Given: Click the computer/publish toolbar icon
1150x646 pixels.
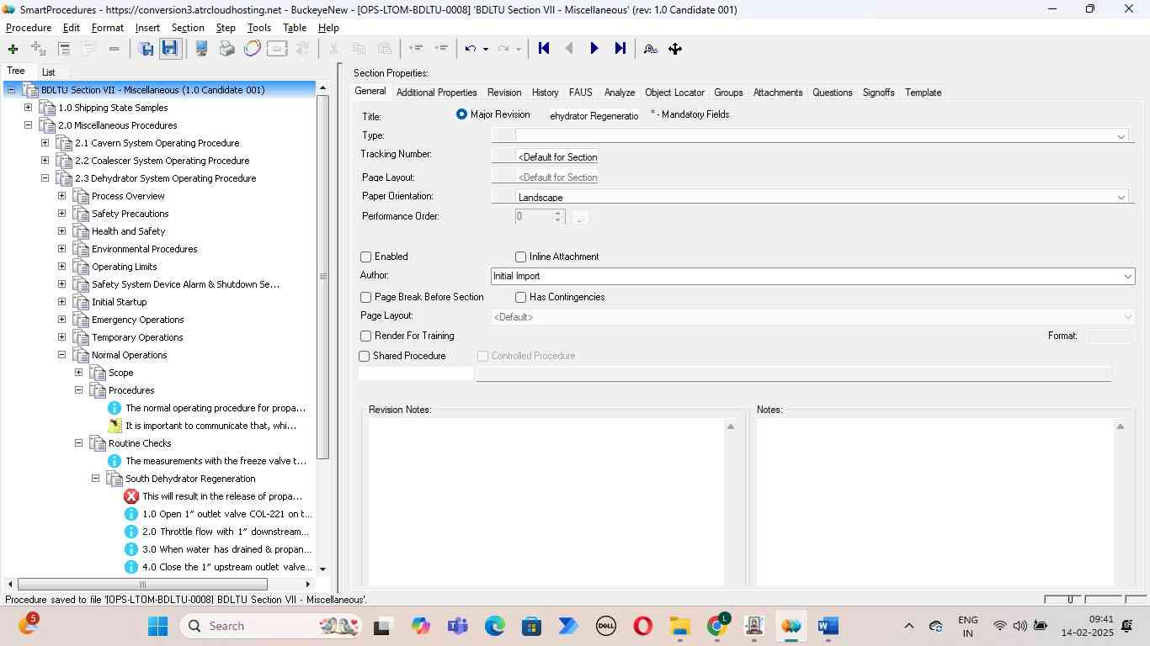Looking at the screenshot, I should click(x=202, y=49).
